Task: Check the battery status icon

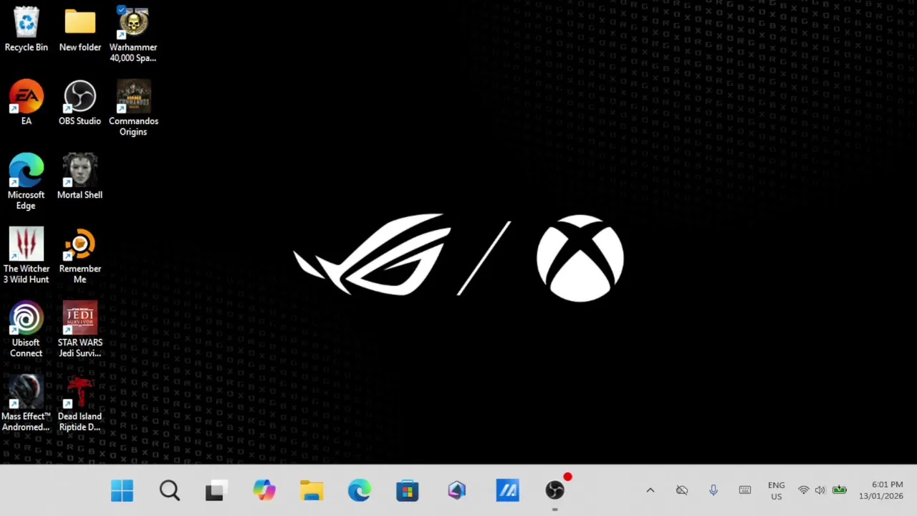Action: coord(840,490)
